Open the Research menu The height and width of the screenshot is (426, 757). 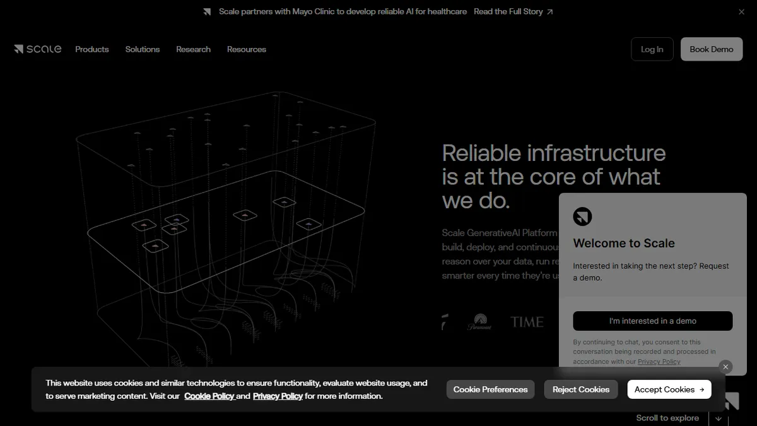click(193, 49)
